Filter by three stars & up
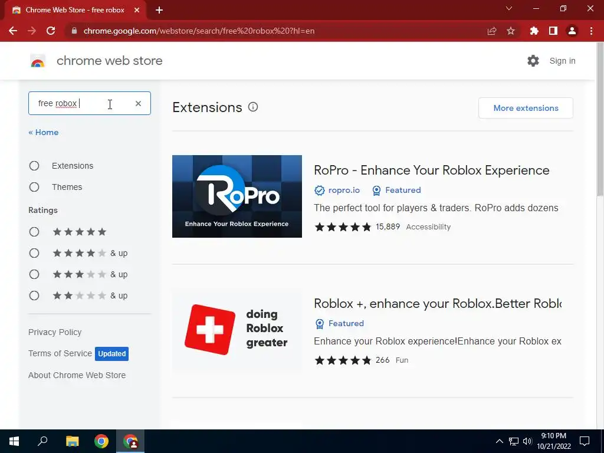 [34, 274]
